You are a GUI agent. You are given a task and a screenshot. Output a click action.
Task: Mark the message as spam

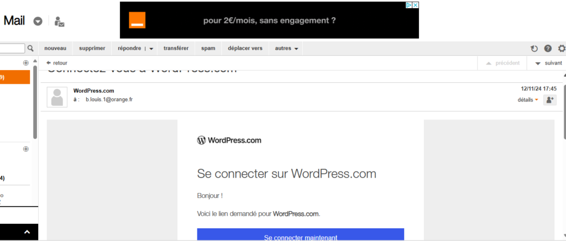click(x=208, y=49)
